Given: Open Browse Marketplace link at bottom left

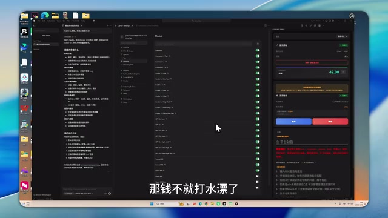Looking at the screenshot, I should click(43, 195).
